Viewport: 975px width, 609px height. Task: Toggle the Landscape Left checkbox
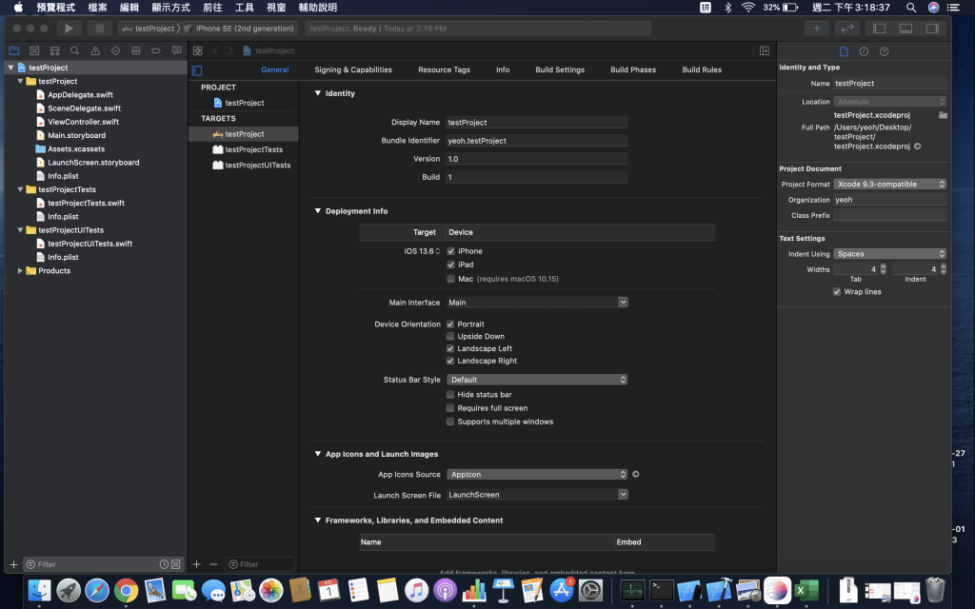pyautogui.click(x=450, y=348)
